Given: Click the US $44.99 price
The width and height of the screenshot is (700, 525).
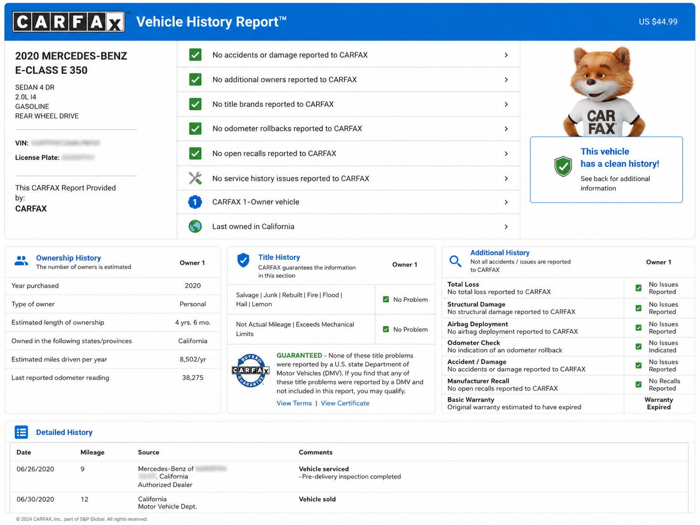Looking at the screenshot, I should [x=658, y=22].
